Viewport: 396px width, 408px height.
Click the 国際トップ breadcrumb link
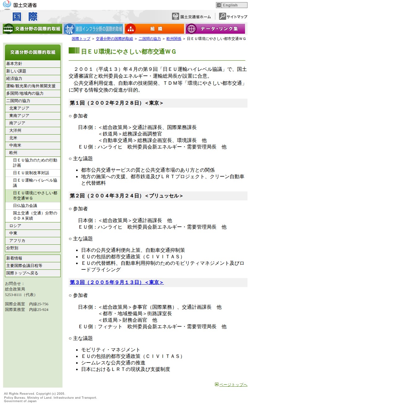81,39
